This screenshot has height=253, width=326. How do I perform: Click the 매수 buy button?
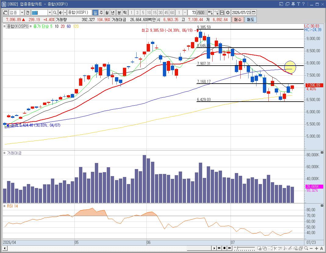[238, 20]
